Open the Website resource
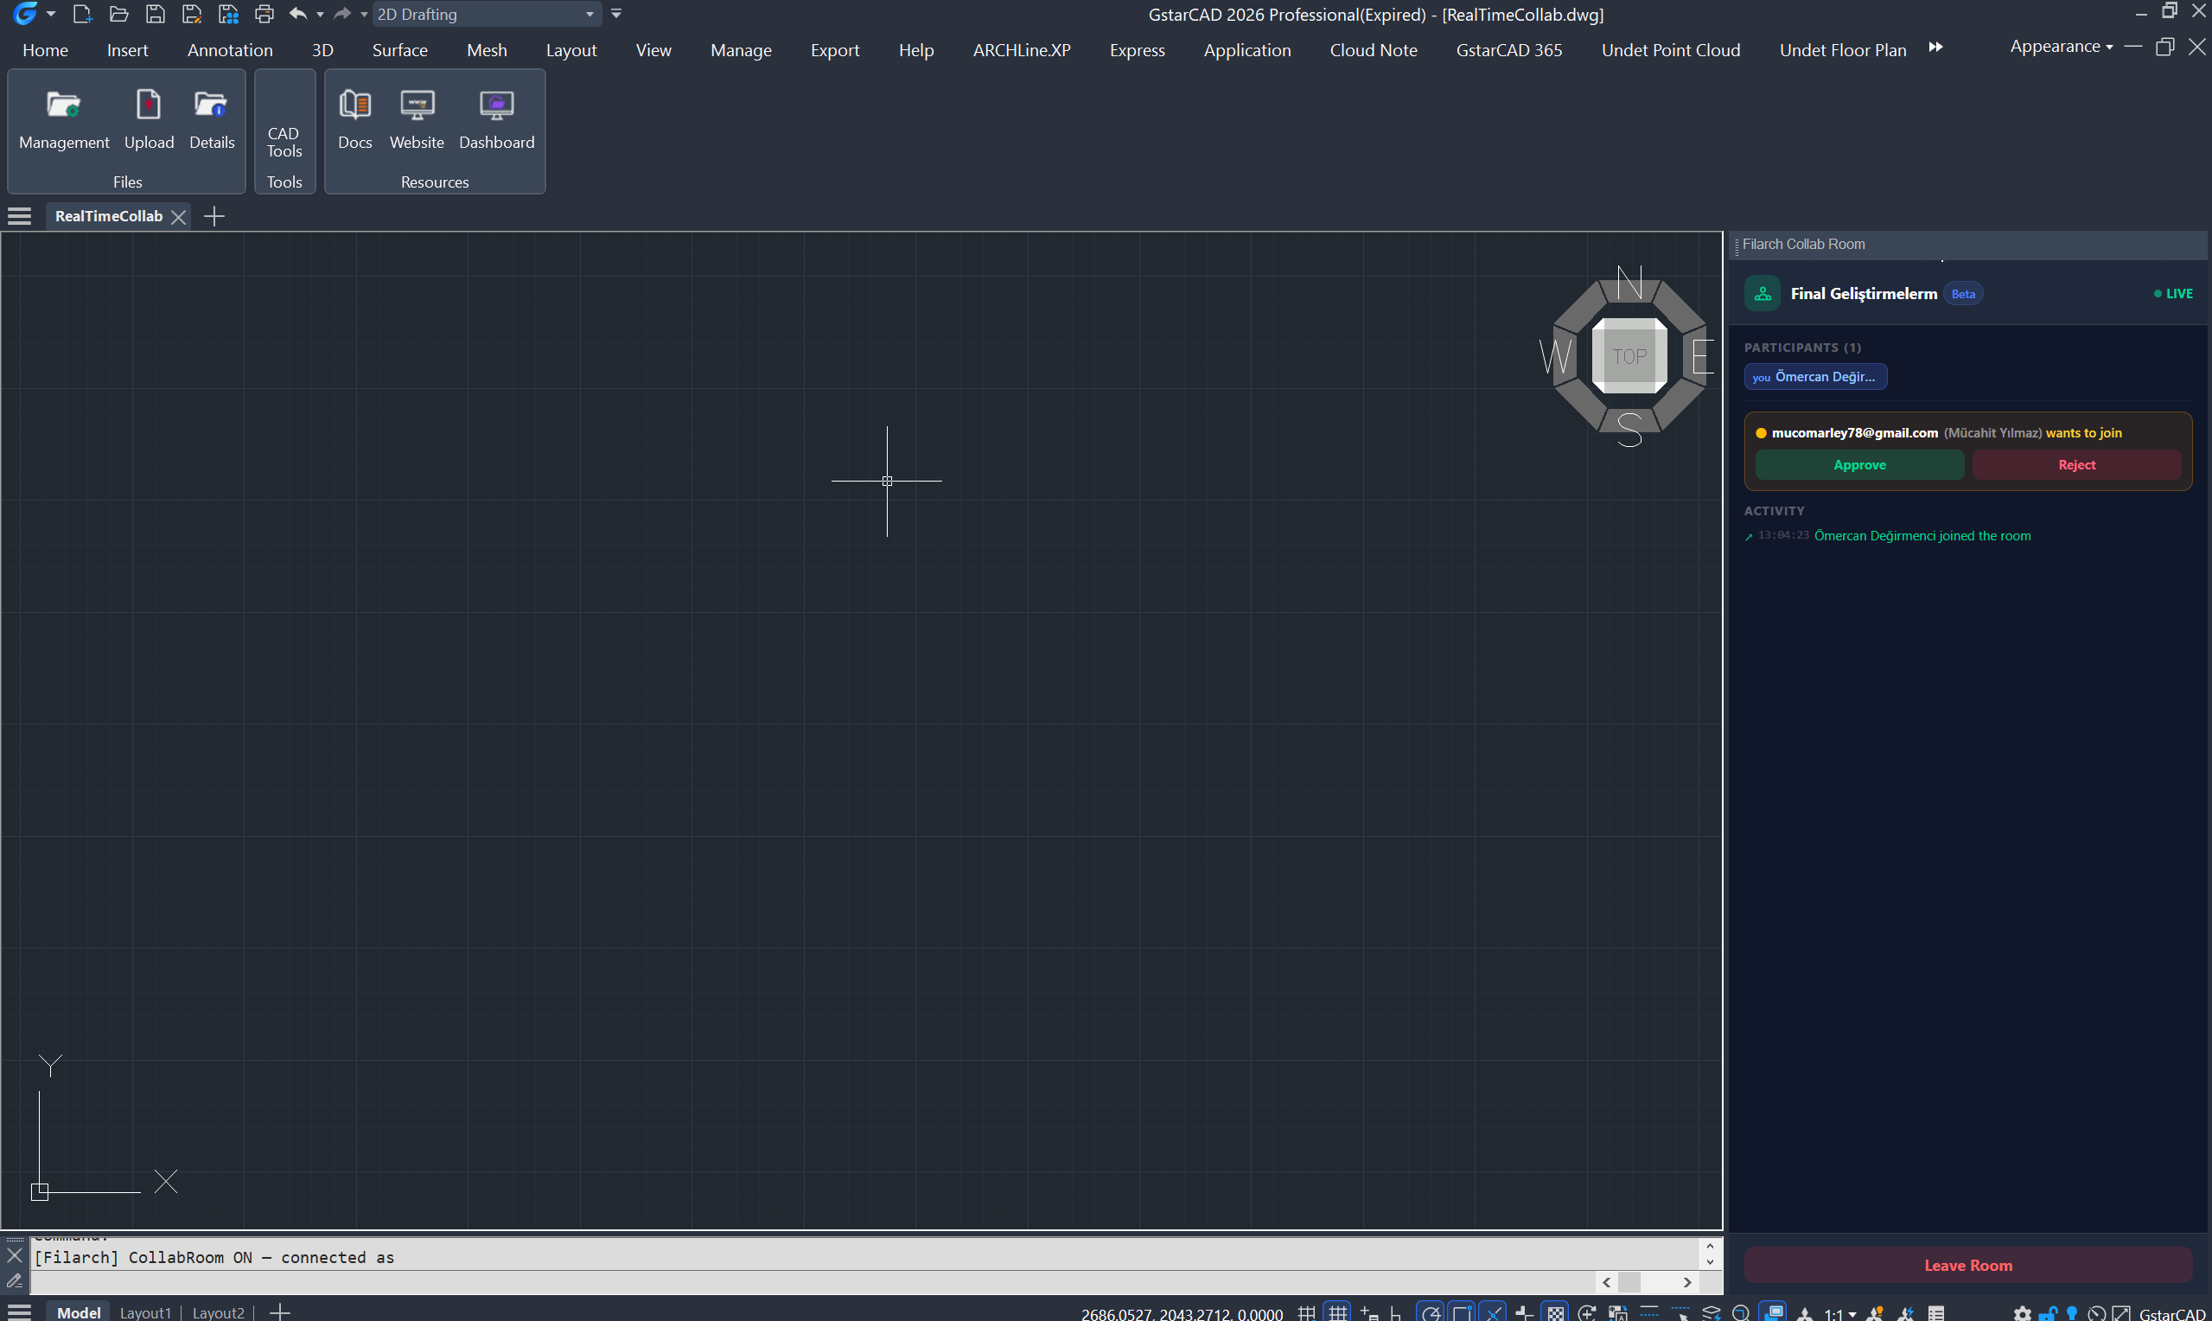Screen dimensions: 2212x1321 (x=417, y=119)
